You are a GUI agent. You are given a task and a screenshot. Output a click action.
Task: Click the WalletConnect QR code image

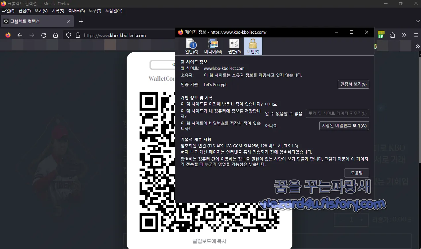pos(210,162)
